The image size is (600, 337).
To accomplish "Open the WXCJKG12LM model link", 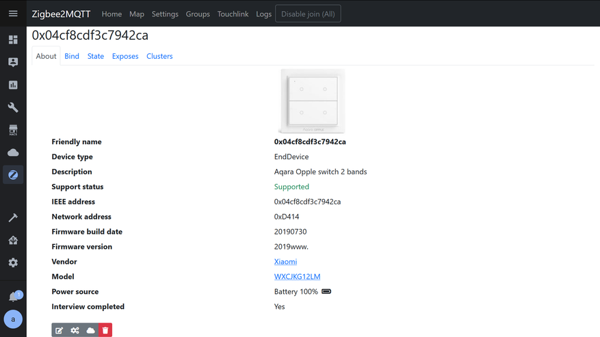I will 298,277.
